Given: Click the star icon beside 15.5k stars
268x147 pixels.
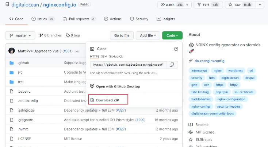Looking at the screenshot, I should 191,140.
